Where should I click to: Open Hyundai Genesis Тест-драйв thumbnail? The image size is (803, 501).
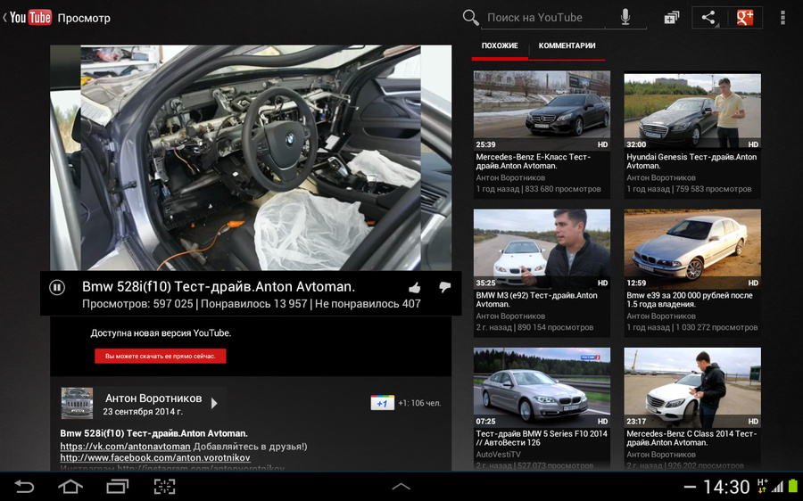(692, 110)
